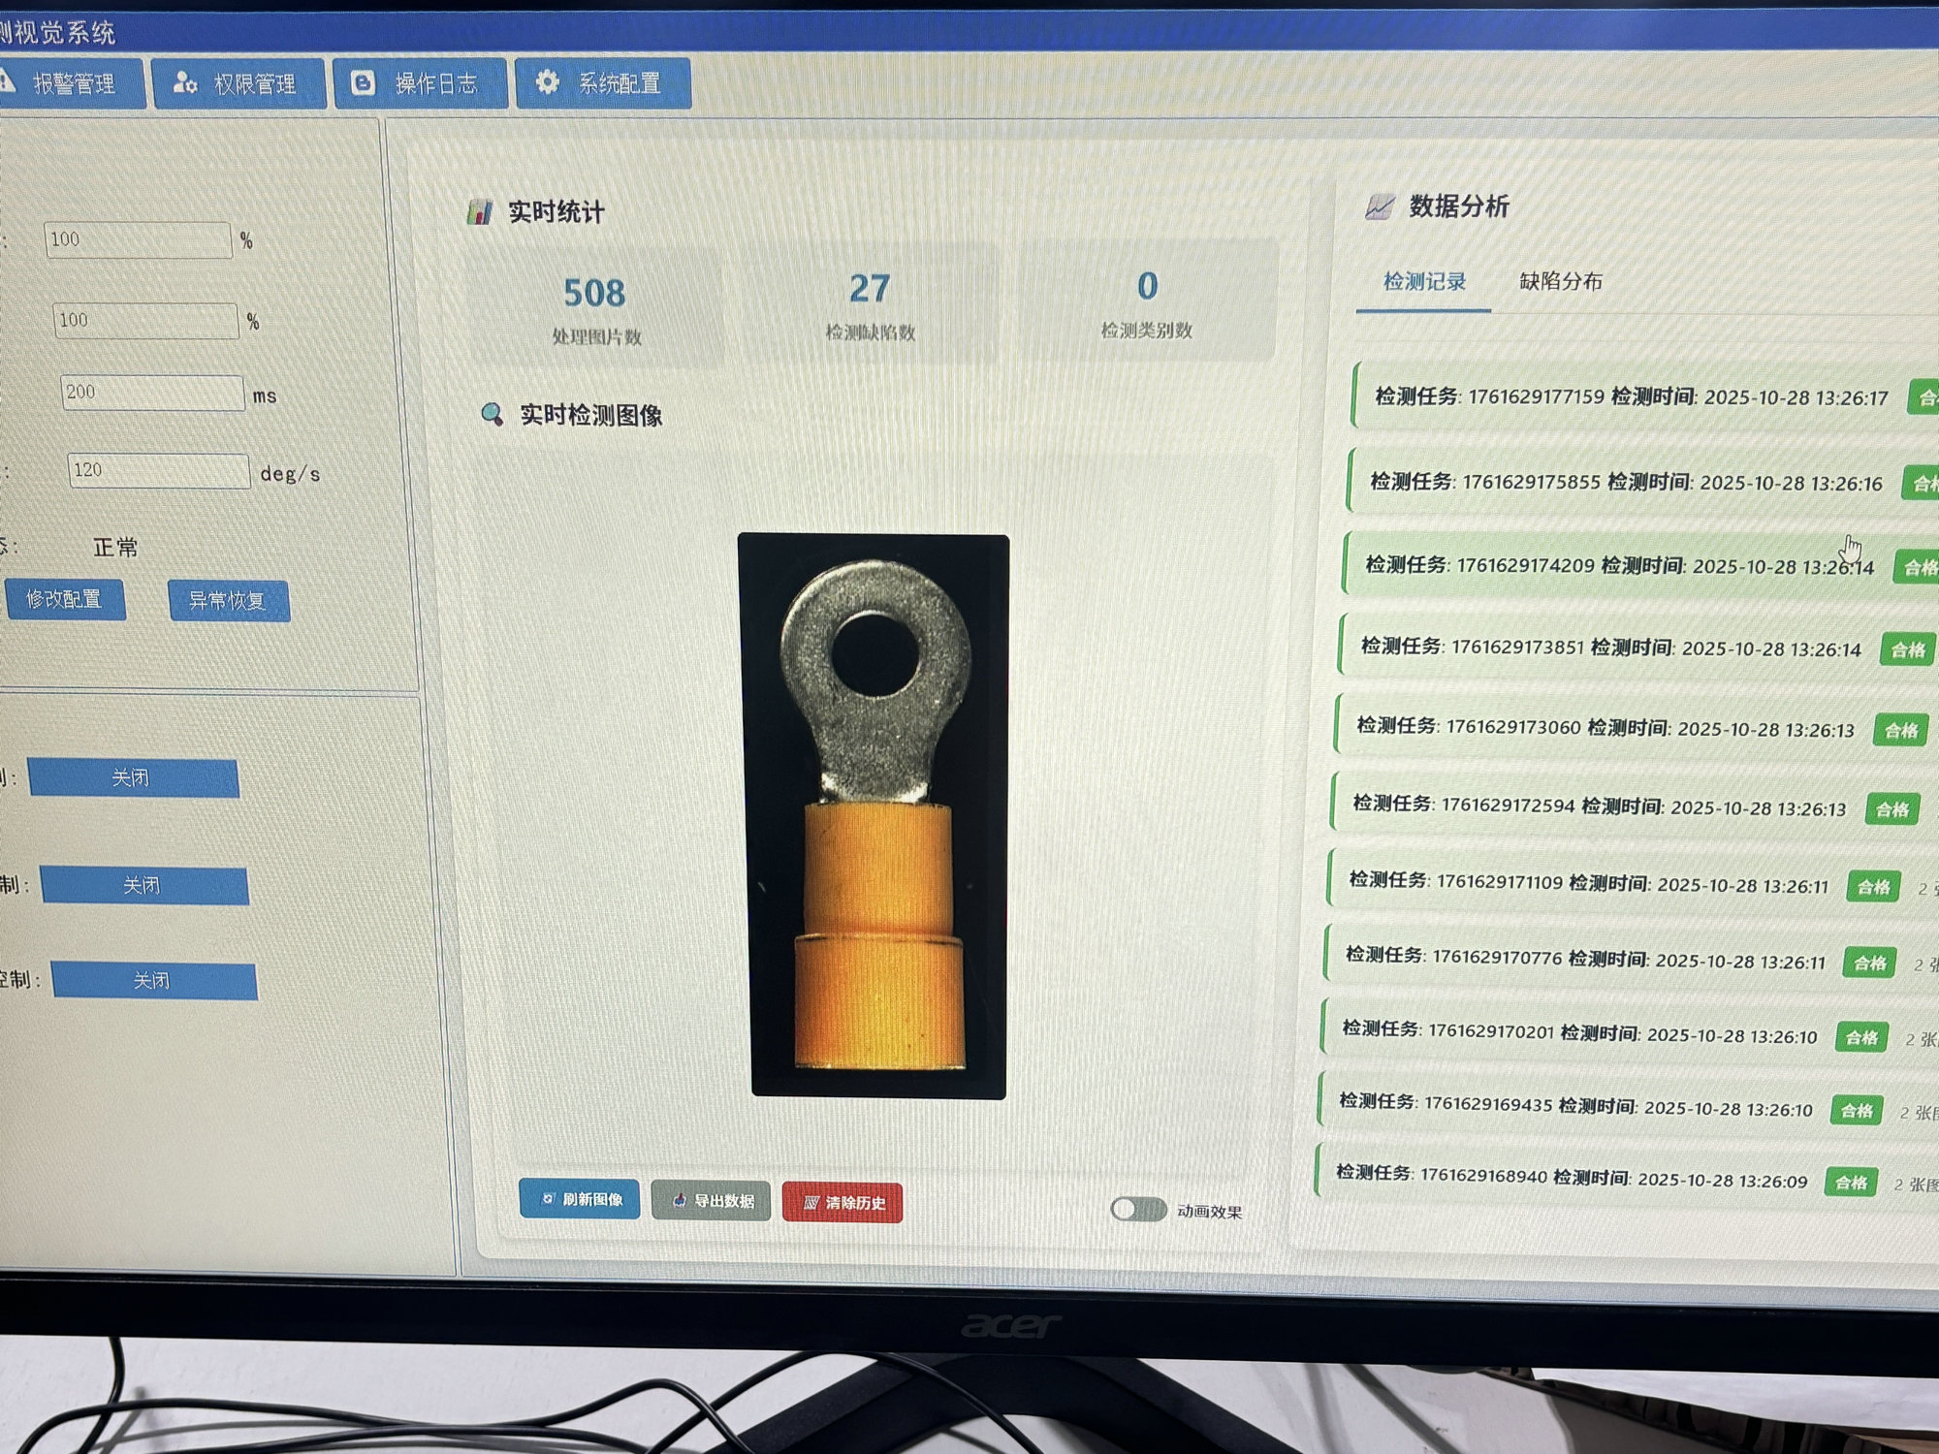Image resolution: width=1939 pixels, height=1454 pixels.
Task: Open 报警管理 from the top menu
Action: [73, 83]
